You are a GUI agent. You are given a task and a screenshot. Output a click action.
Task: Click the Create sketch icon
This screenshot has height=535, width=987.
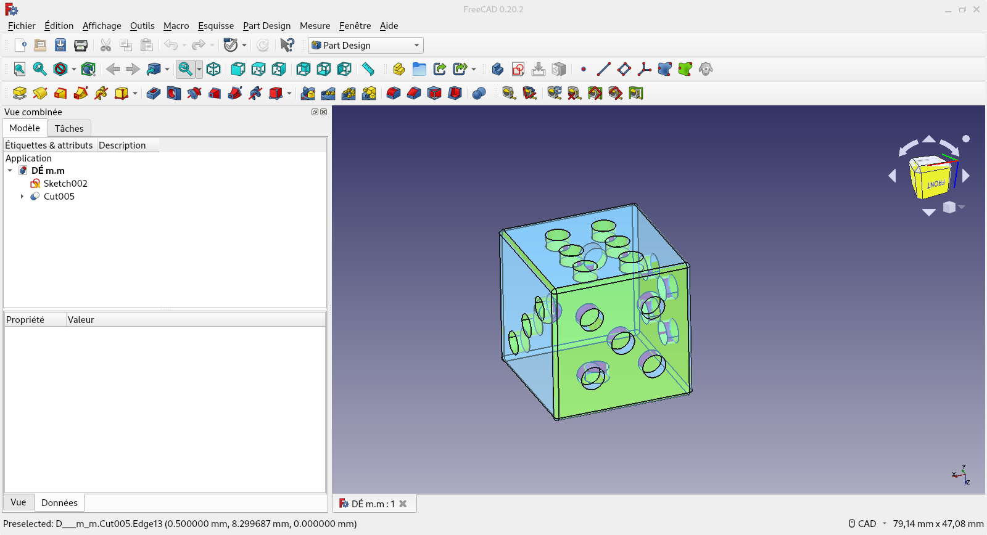point(518,69)
